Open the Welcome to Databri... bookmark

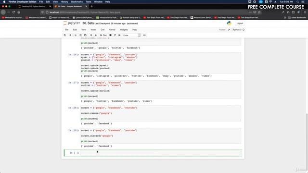(36, 17)
